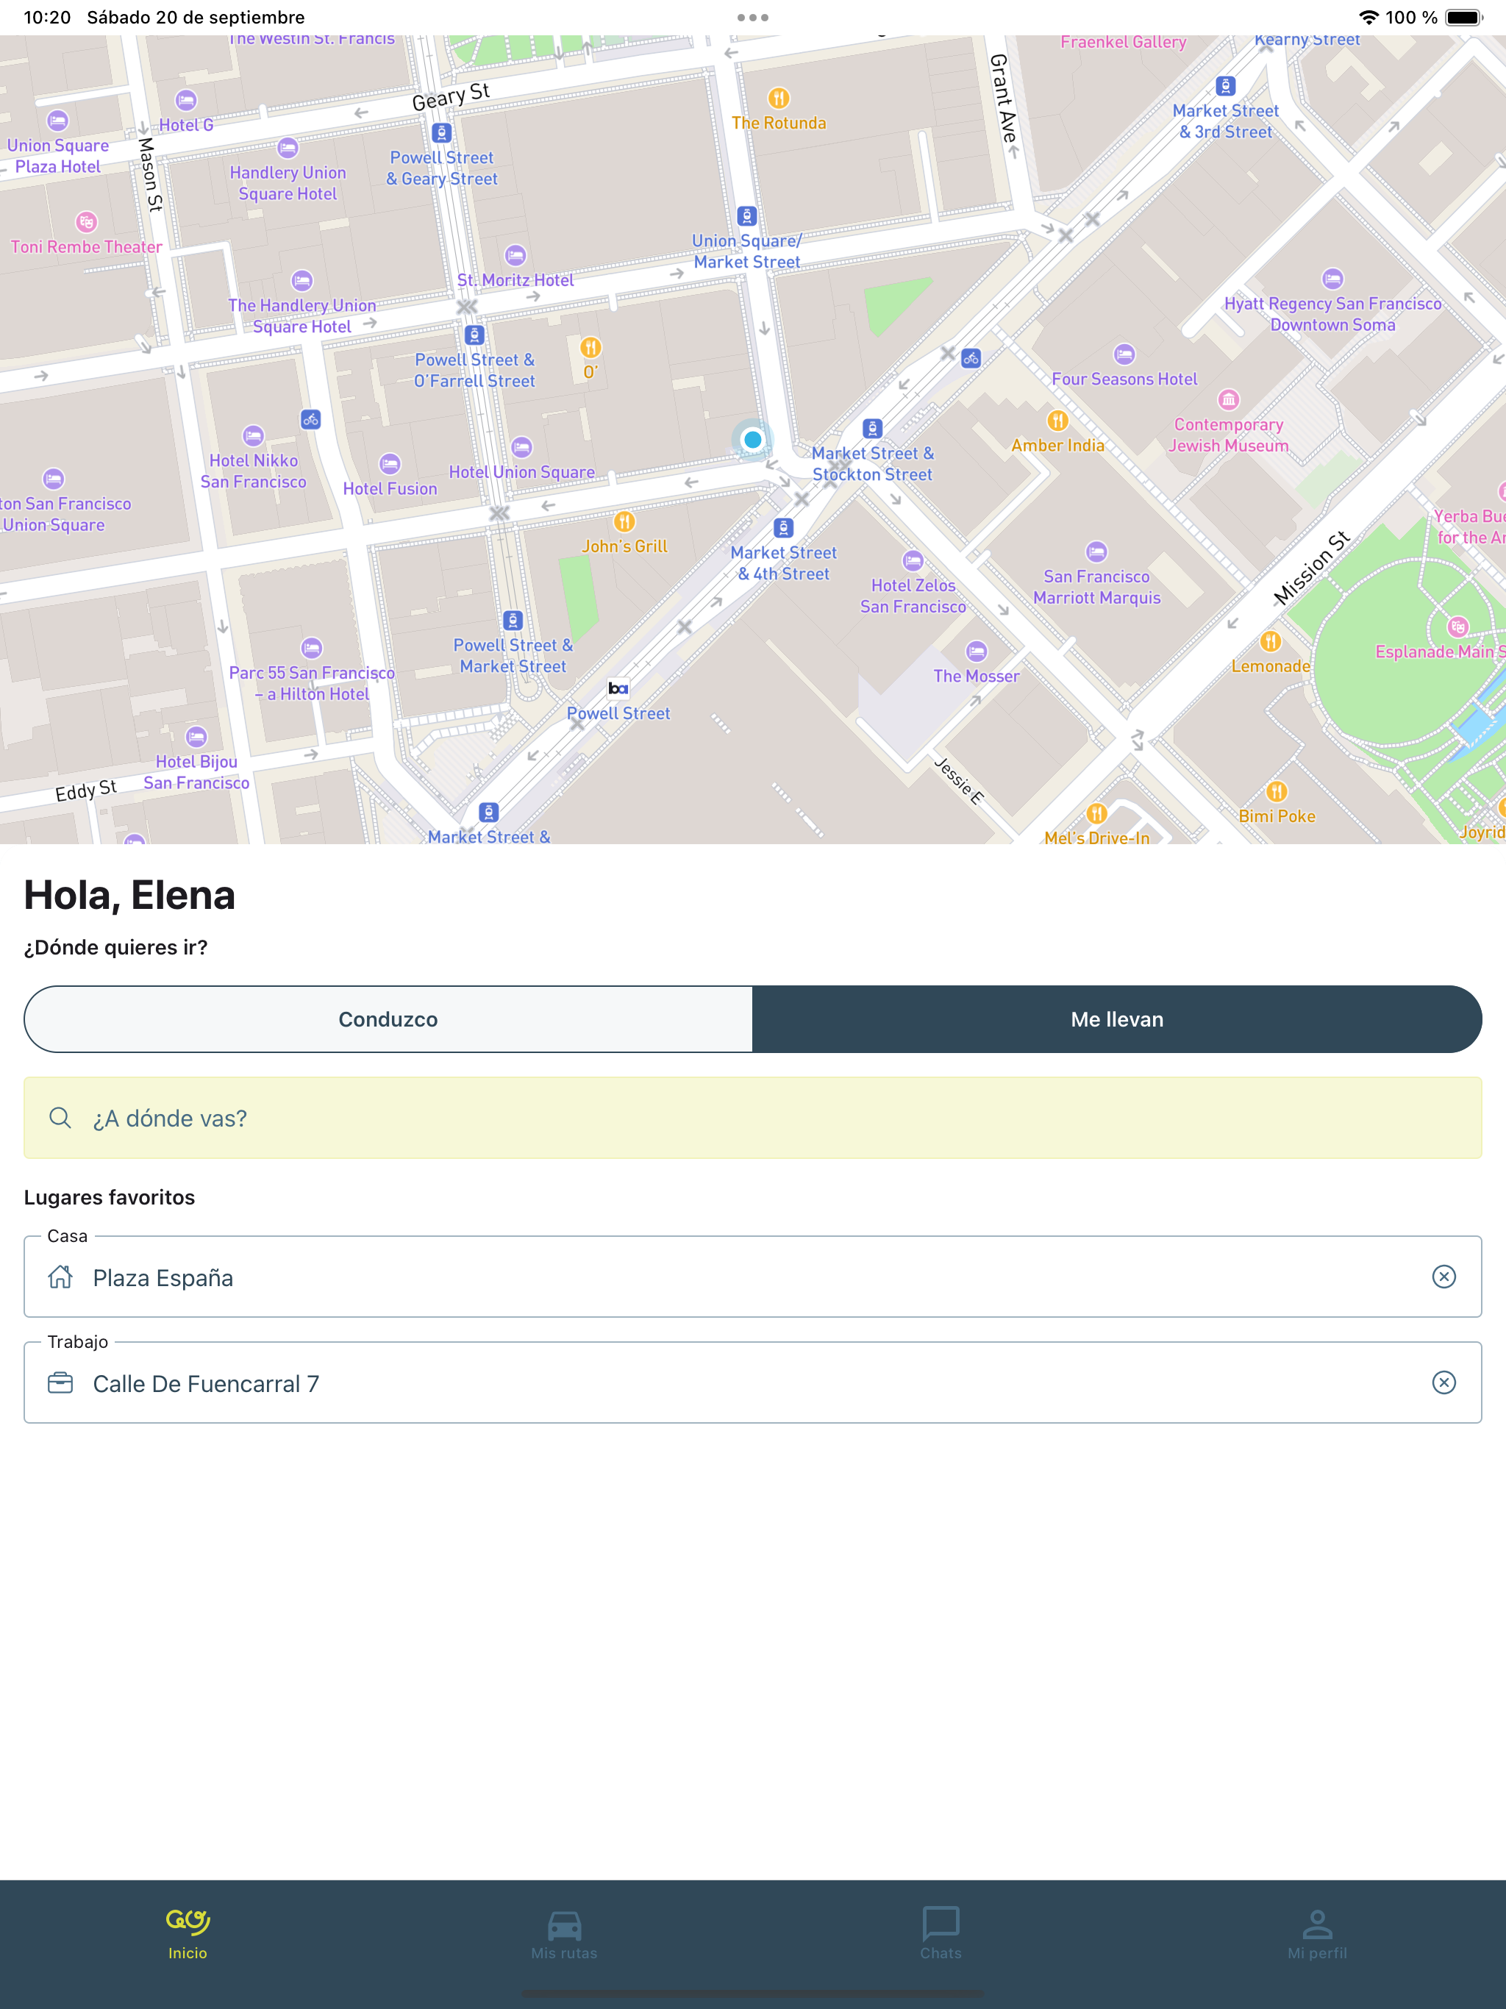Tap Hotel Fusion marker
The image size is (1506, 2009).
390,464
